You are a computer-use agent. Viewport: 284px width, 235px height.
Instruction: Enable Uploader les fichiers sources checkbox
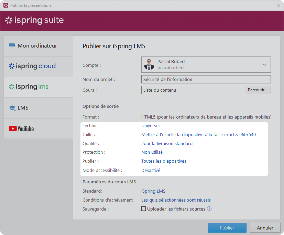point(144,209)
